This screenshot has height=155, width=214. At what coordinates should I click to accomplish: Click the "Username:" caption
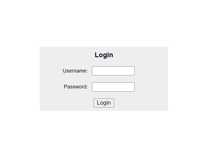point(75,71)
